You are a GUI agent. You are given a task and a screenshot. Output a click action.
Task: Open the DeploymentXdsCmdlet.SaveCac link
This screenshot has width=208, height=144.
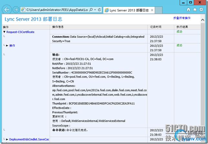29,139
